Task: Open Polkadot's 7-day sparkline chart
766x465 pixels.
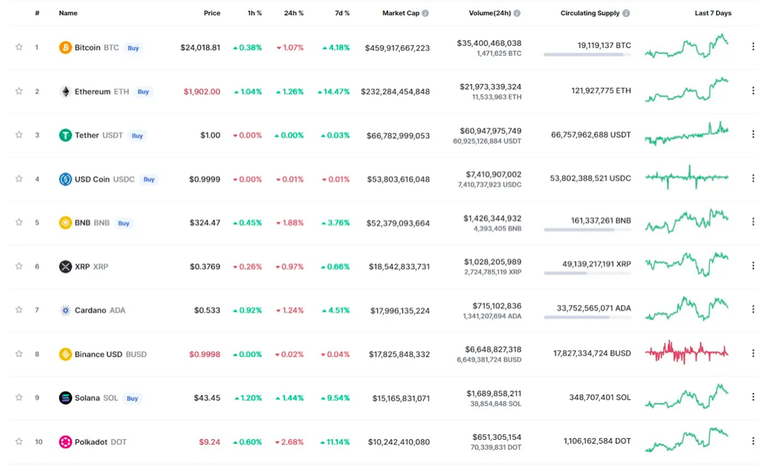Action: pos(687,440)
